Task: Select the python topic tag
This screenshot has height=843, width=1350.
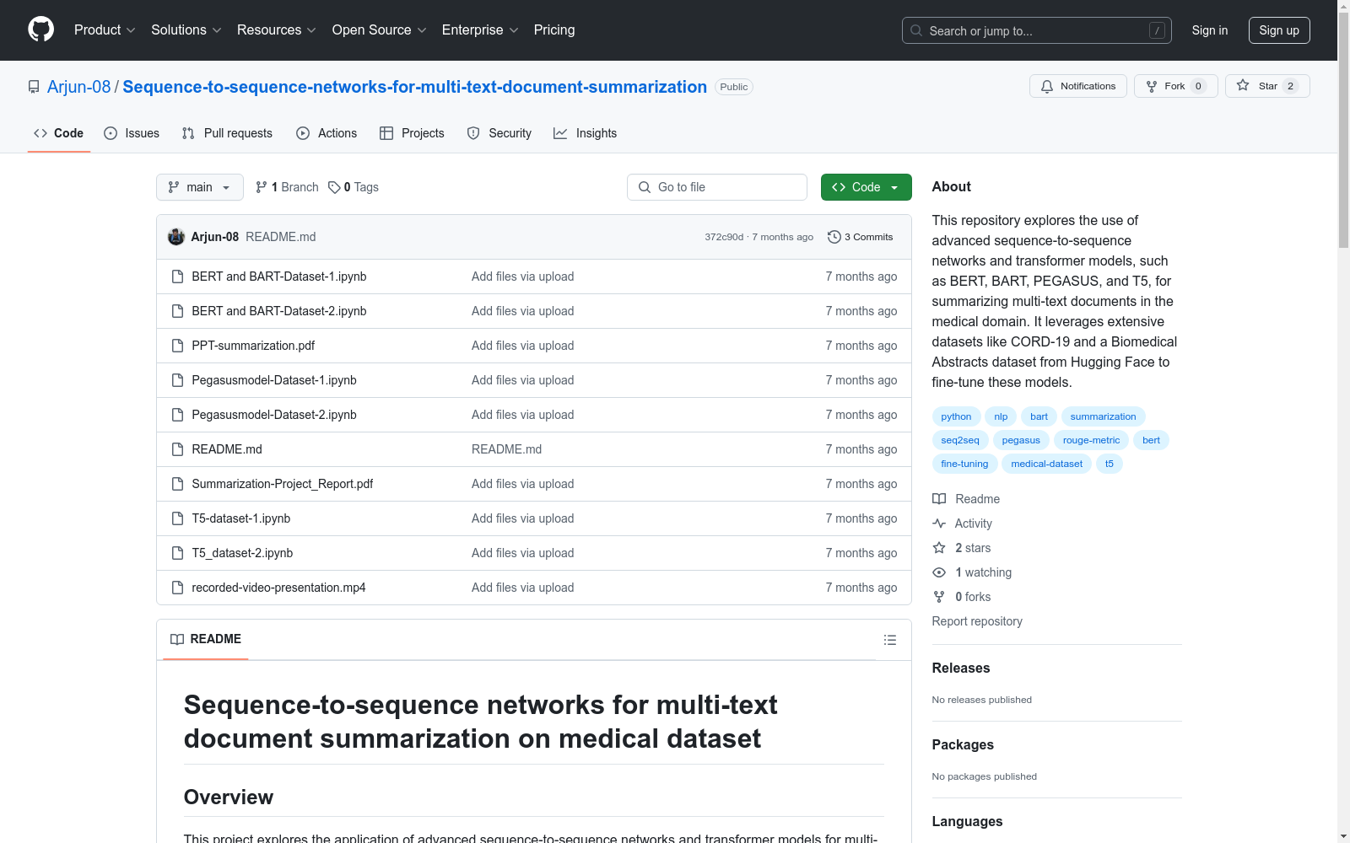Action: click(956, 416)
